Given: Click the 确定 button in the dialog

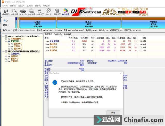Looking at the screenshot, I should [x=113, y=113].
